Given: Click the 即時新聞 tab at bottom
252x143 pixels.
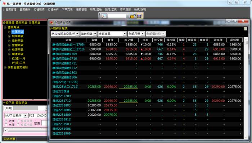Looking at the screenshot, I should coord(9,139).
